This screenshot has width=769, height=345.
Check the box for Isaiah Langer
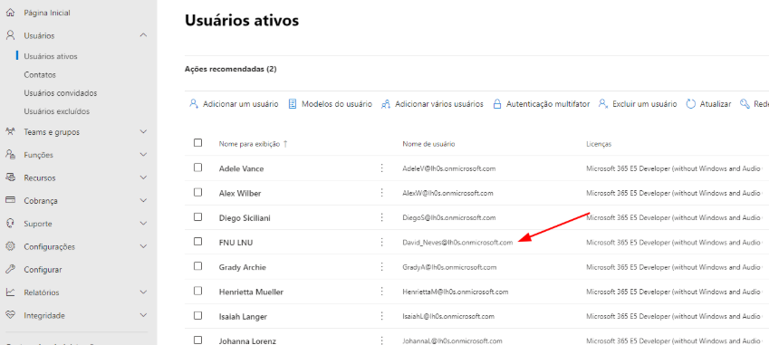197,316
